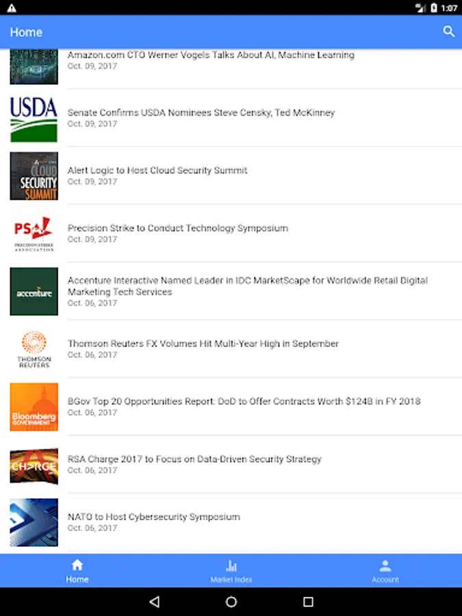Click the Home title in header
462x616 pixels.
26,31
